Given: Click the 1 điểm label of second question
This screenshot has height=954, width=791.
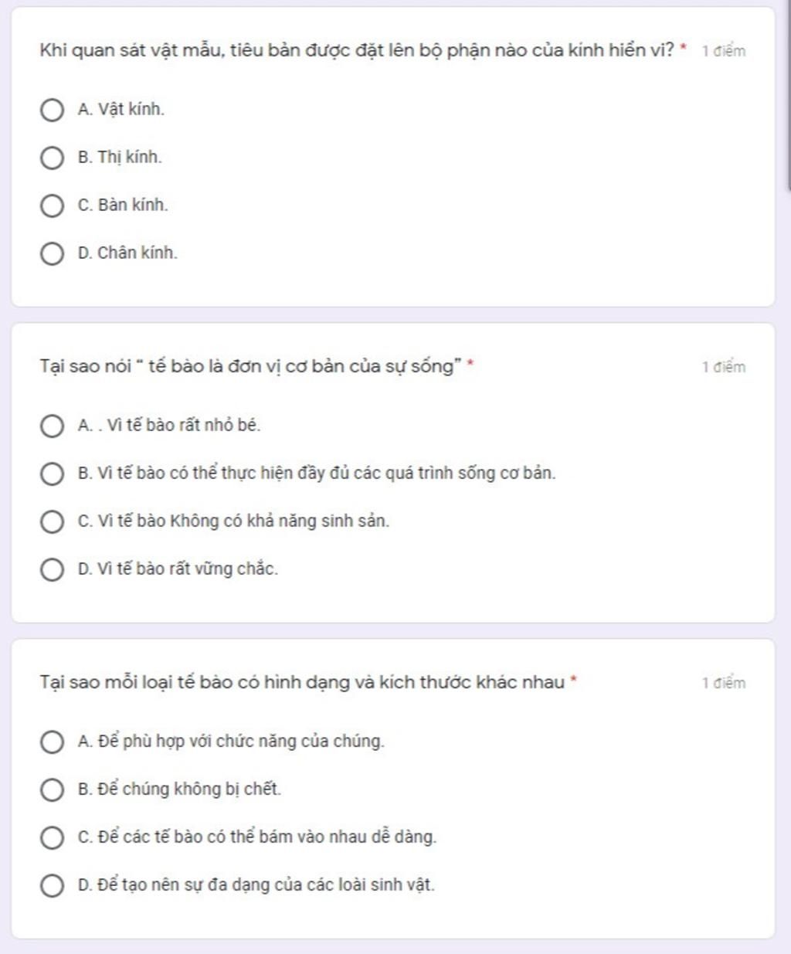Looking at the screenshot, I should click(x=724, y=367).
